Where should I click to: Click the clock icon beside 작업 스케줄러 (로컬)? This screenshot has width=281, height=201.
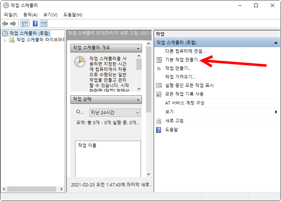pyautogui.click(x=5, y=34)
